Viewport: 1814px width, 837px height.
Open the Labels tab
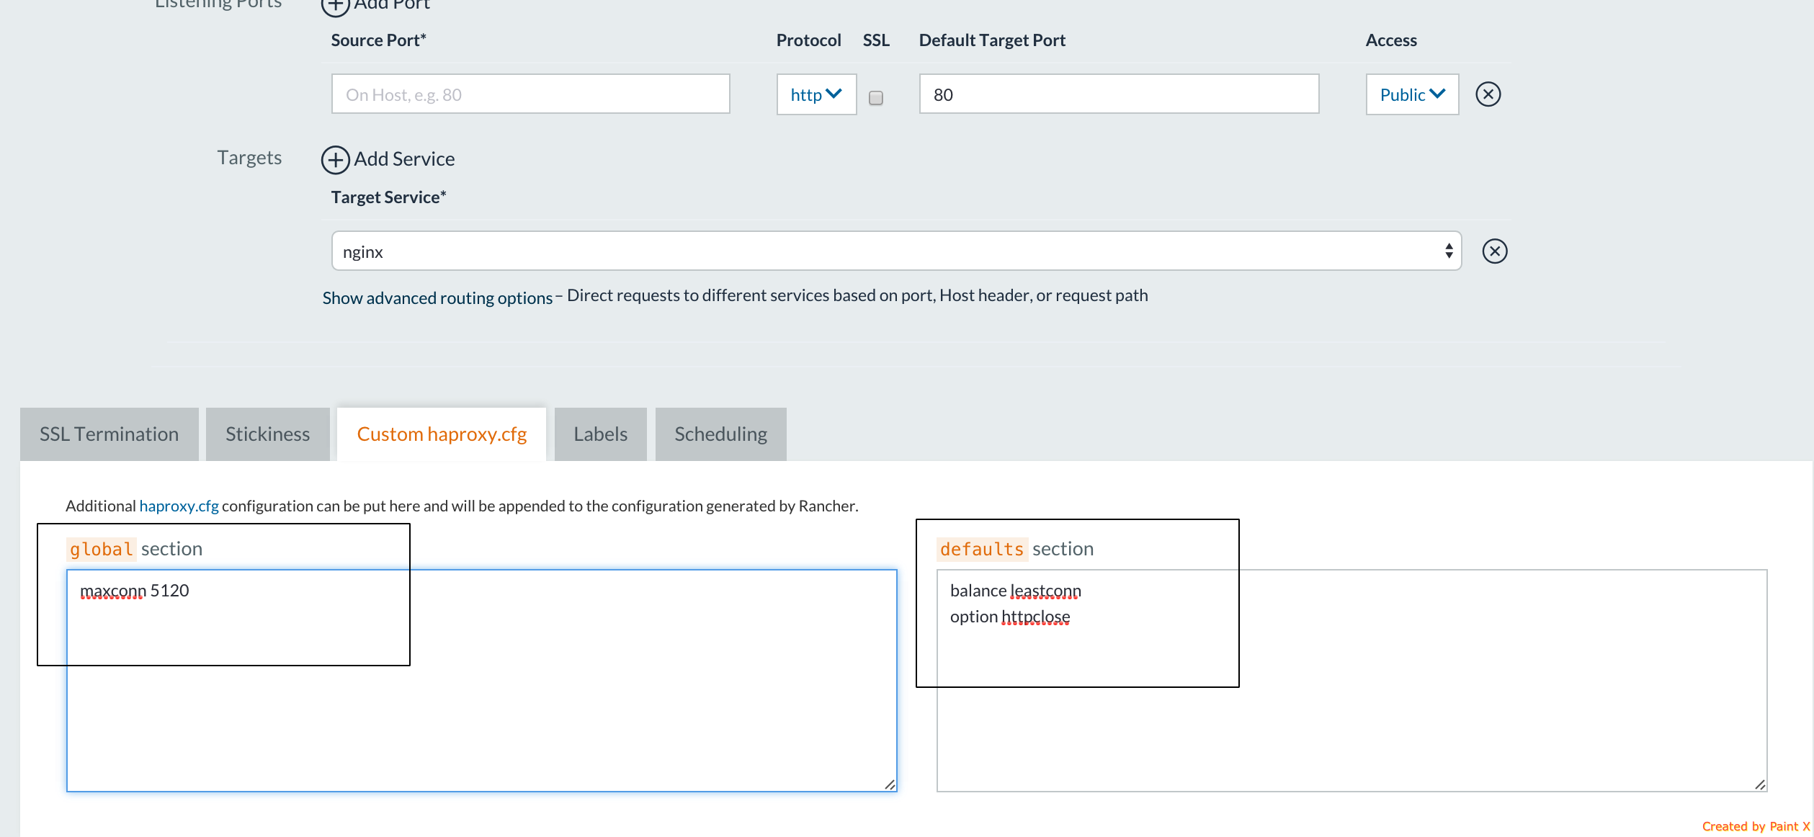[600, 434]
